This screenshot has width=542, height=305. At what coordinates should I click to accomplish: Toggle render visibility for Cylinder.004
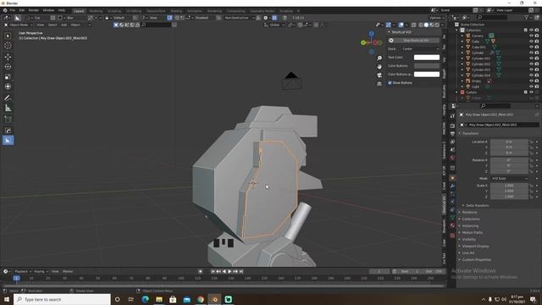pos(537,75)
